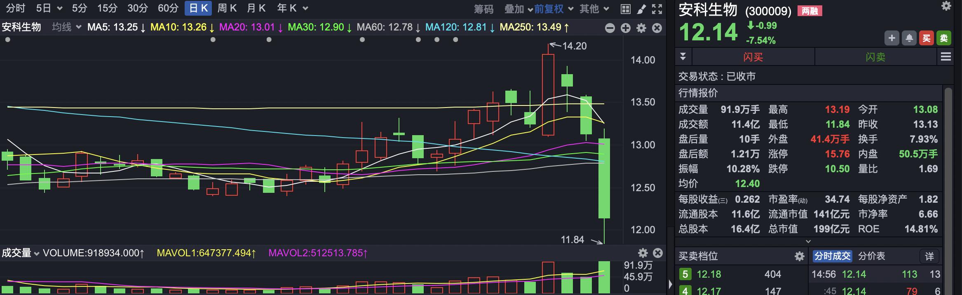Image resolution: width=962 pixels, height=295 pixels.
Task: Select the drawing brush tool icon
Action: [x=641, y=9]
